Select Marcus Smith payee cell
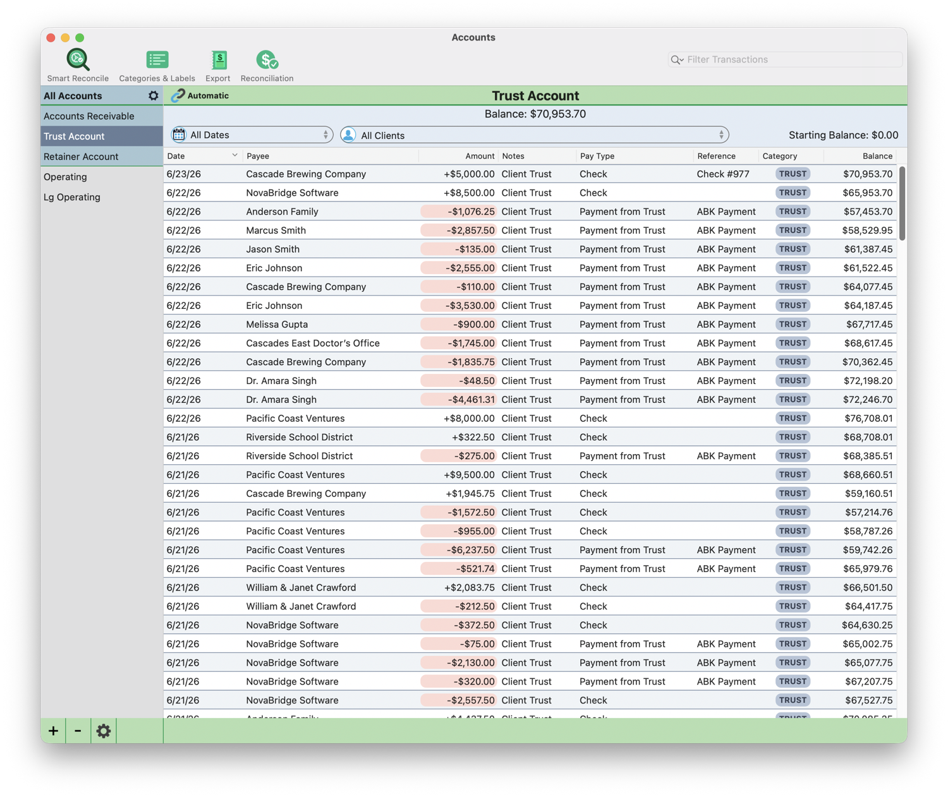The height and width of the screenshot is (797, 948). point(276,231)
